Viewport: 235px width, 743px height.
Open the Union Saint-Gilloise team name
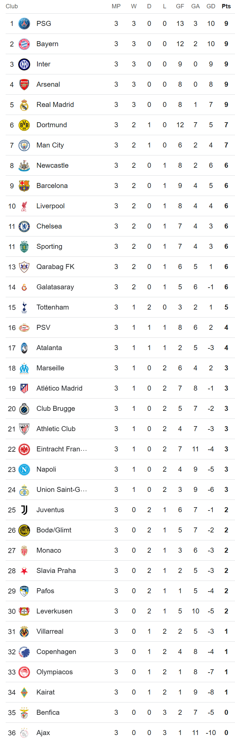click(62, 490)
